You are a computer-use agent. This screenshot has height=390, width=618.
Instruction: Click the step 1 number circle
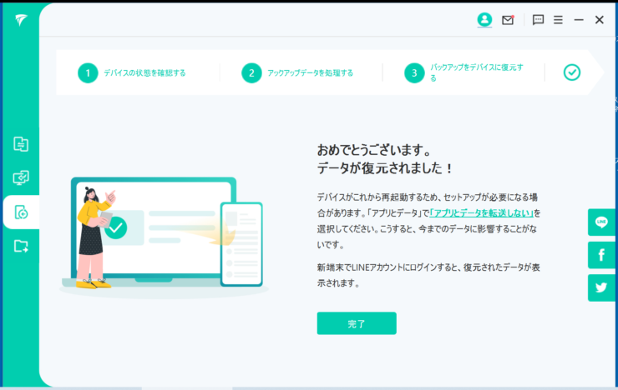coord(88,72)
